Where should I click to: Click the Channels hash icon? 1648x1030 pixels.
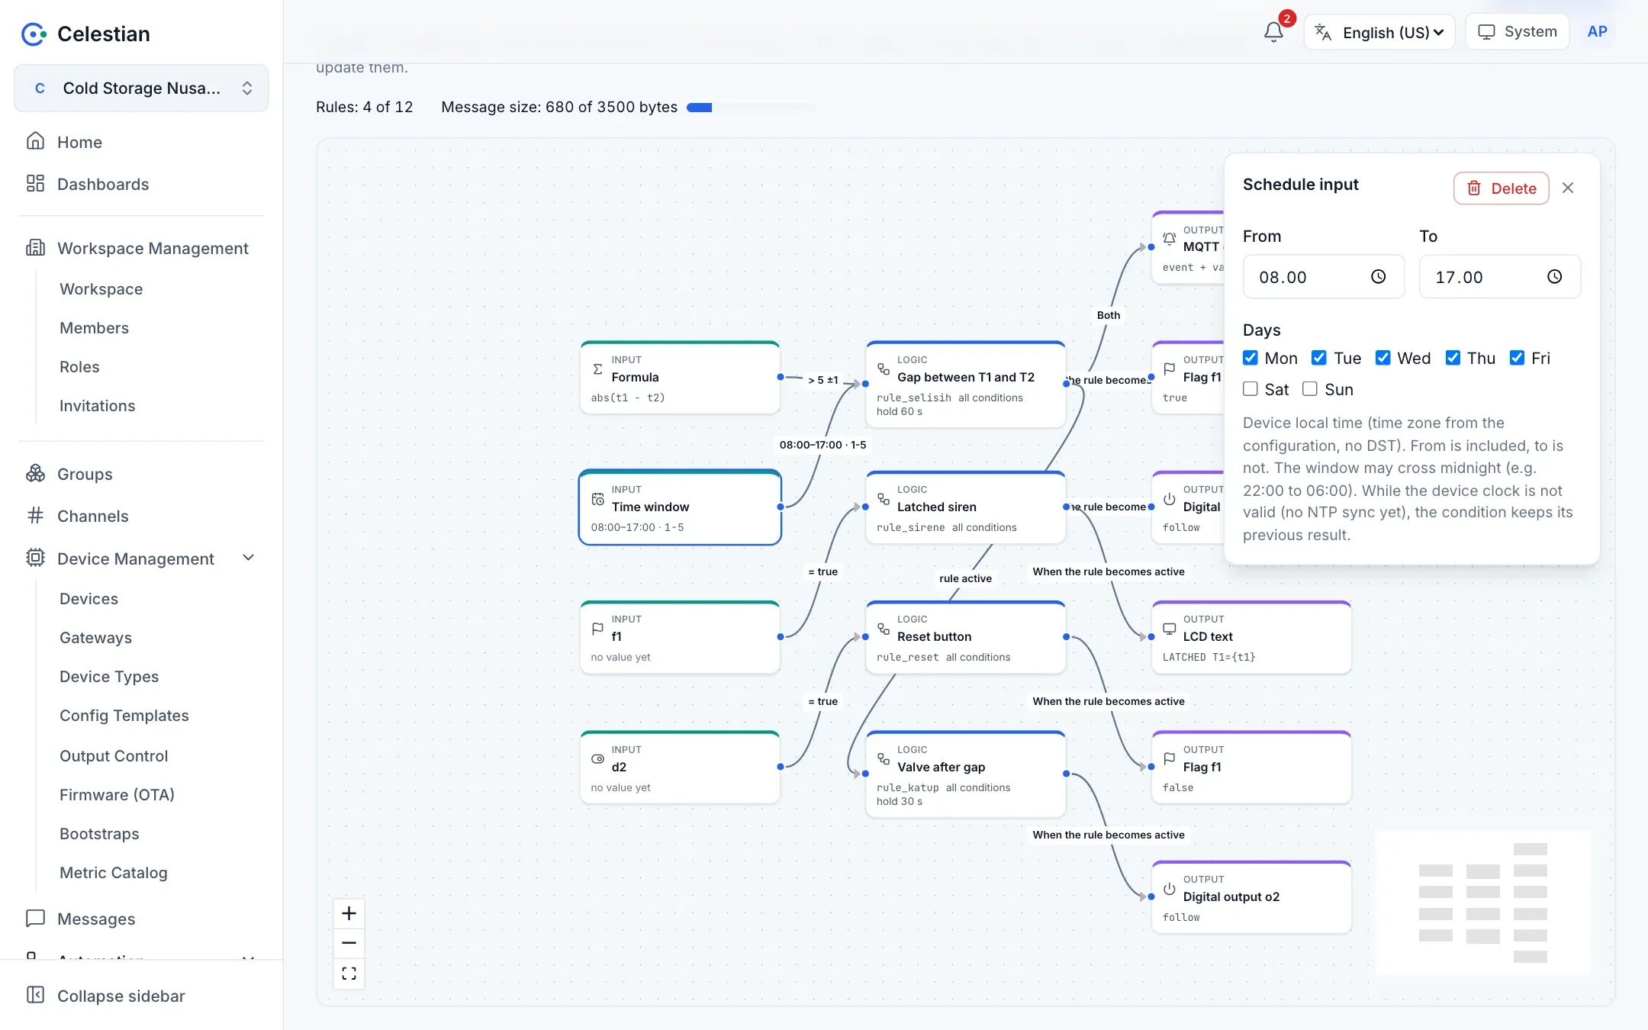35,515
